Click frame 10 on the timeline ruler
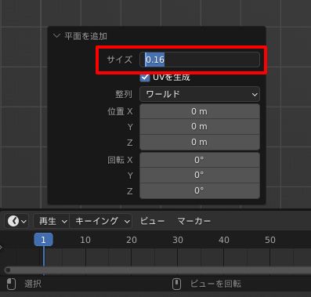The width and height of the screenshot is (311, 297). 85,240
